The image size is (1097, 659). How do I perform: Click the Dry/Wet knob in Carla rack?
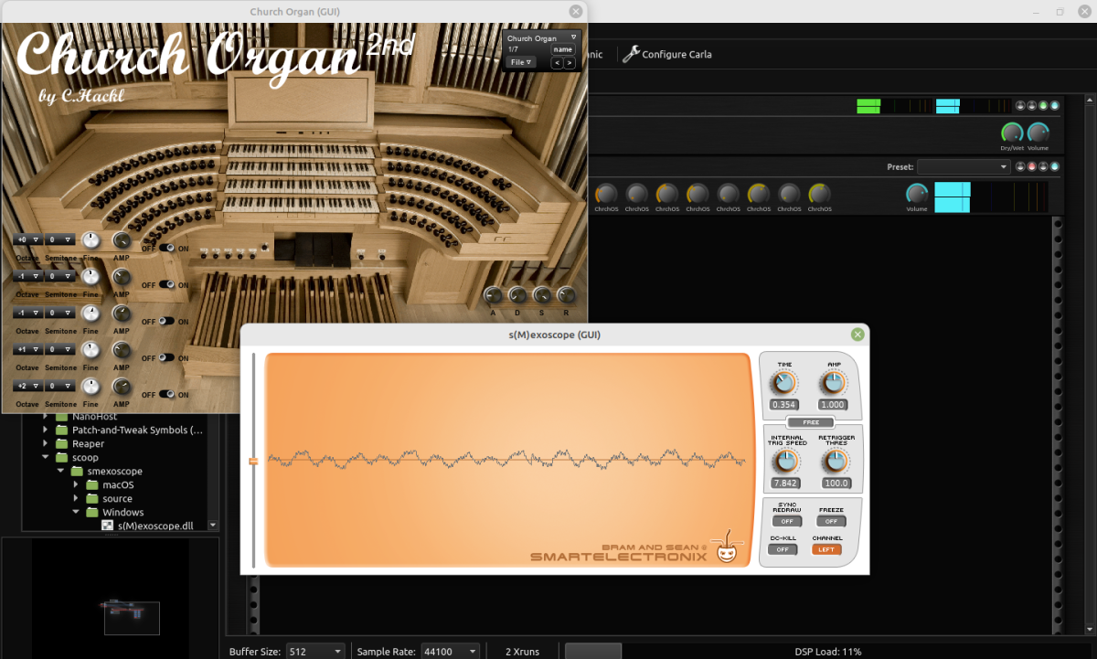(1011, 133)
